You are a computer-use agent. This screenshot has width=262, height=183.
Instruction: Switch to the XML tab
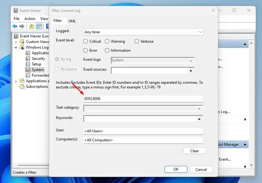coord(72,21)
